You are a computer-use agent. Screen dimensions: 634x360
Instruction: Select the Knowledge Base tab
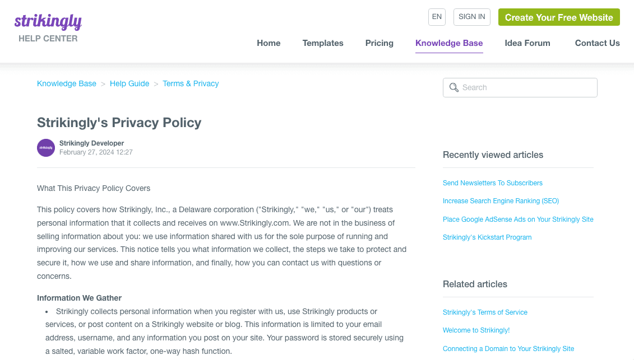pos(449,43)
